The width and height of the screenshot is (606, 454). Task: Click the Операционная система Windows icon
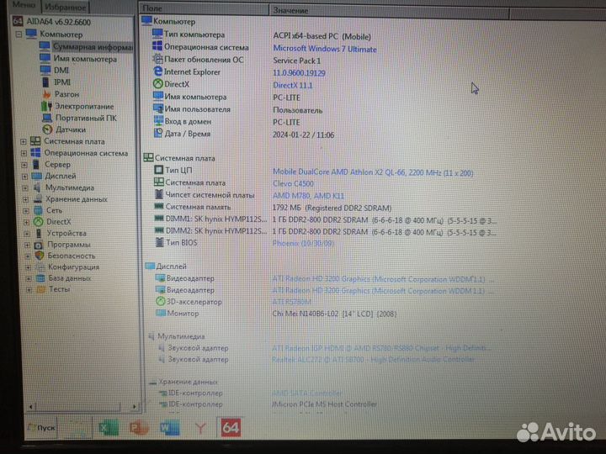tap(35, 153)
